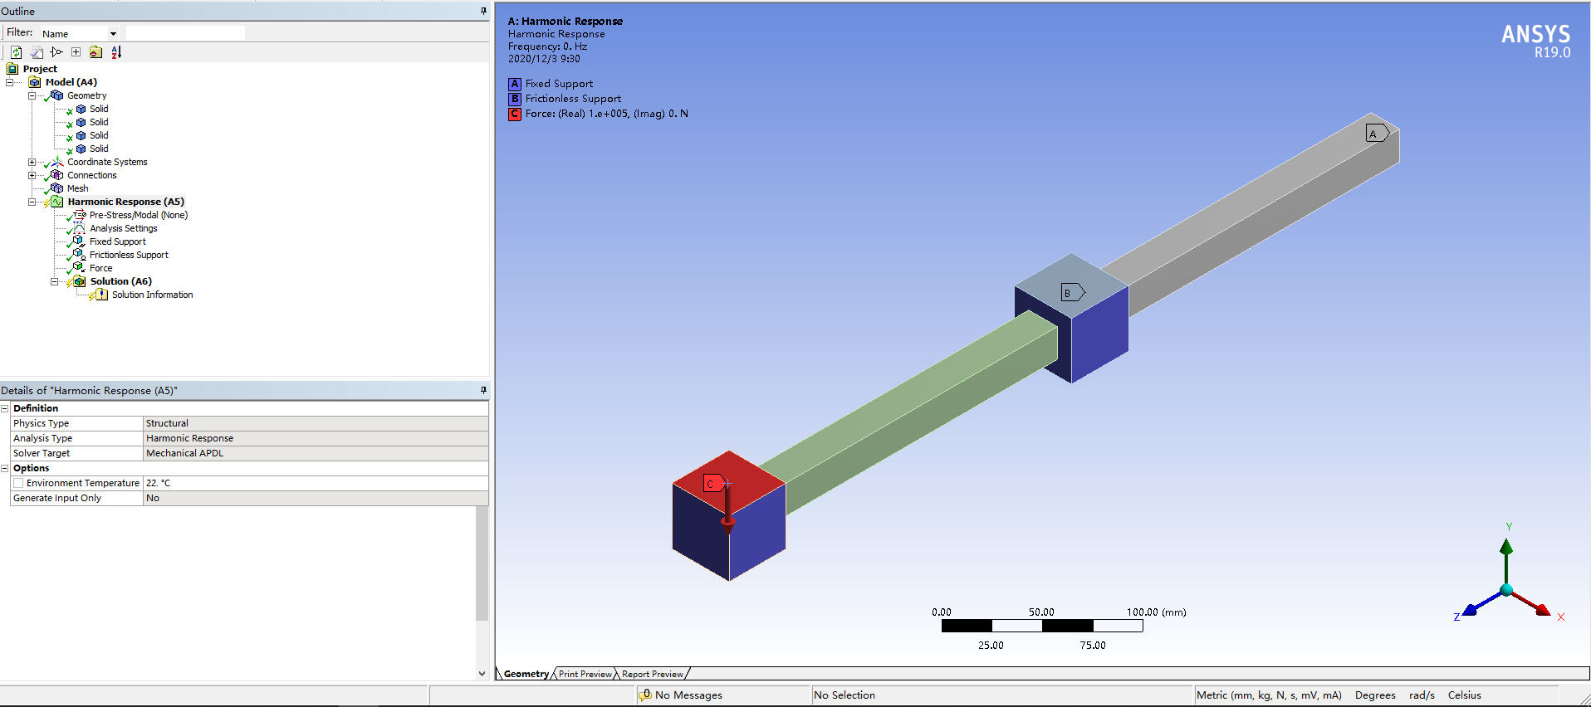Open the Filter Name dropdown
The width and height of the screenshot is (1591, 707).
pos(113,33)
